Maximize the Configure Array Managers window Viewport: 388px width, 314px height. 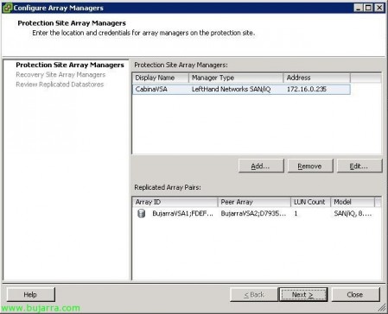[369, 8]
